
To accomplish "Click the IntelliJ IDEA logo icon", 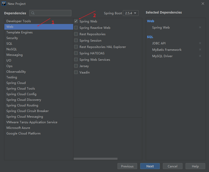I will [4, 4].
